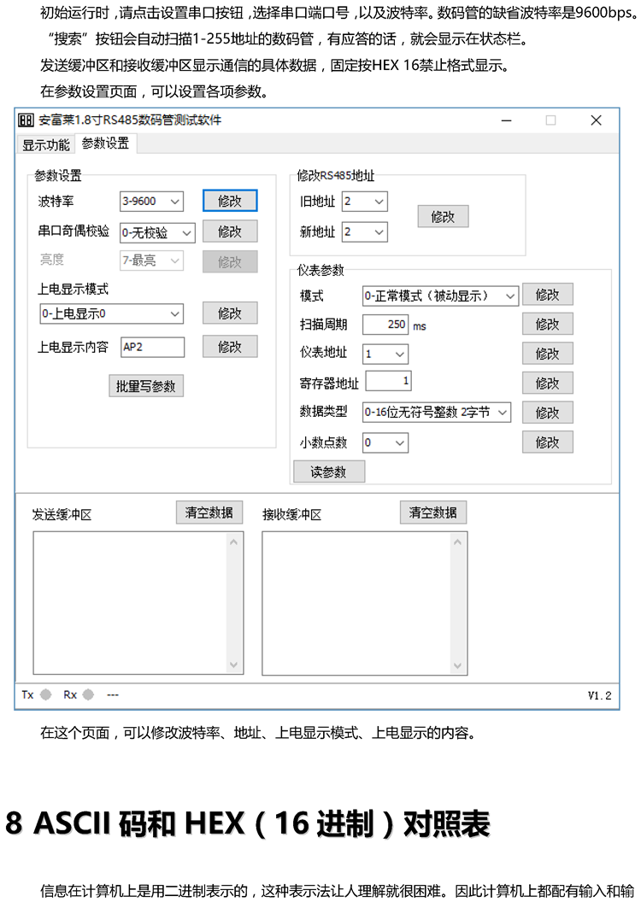Click 清空数据 for 发送缓冲区
The image size is (641, 902).
[209, 512]
